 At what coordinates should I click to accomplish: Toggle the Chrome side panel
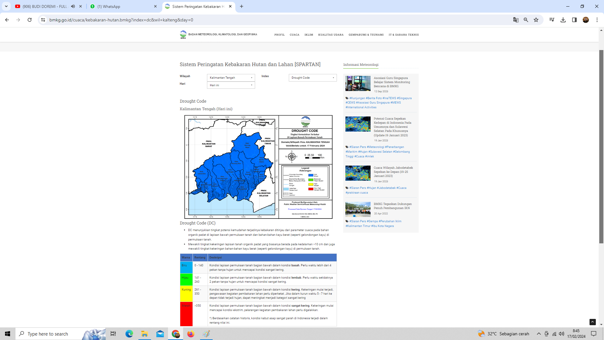pyautogui.click(x=574, y=20)
